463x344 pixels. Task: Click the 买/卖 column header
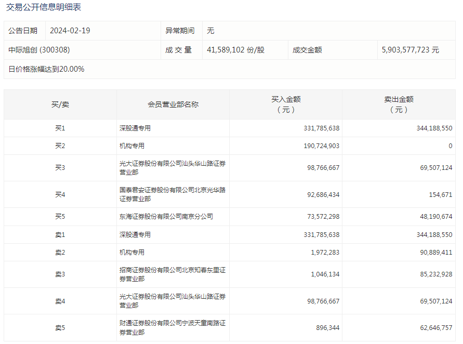(x=60, y=104)
